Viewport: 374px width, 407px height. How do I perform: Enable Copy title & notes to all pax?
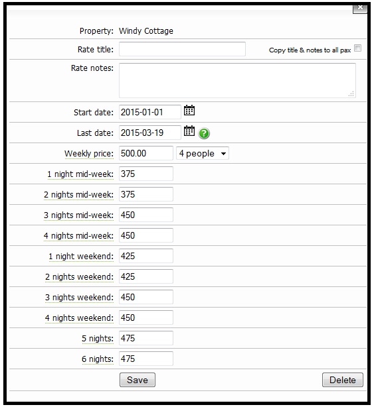pos(358,48)
